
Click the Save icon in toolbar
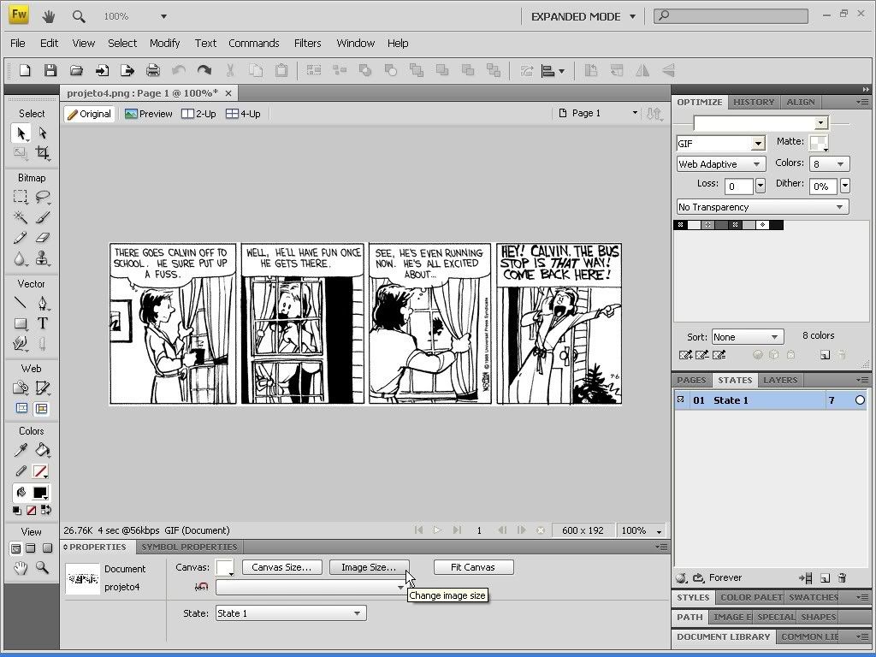coord(50,70)
